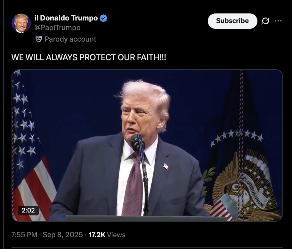Click the Sep 8, 2025 date
The width and height of the screenshot is (292, 249).
pos(63,235)
